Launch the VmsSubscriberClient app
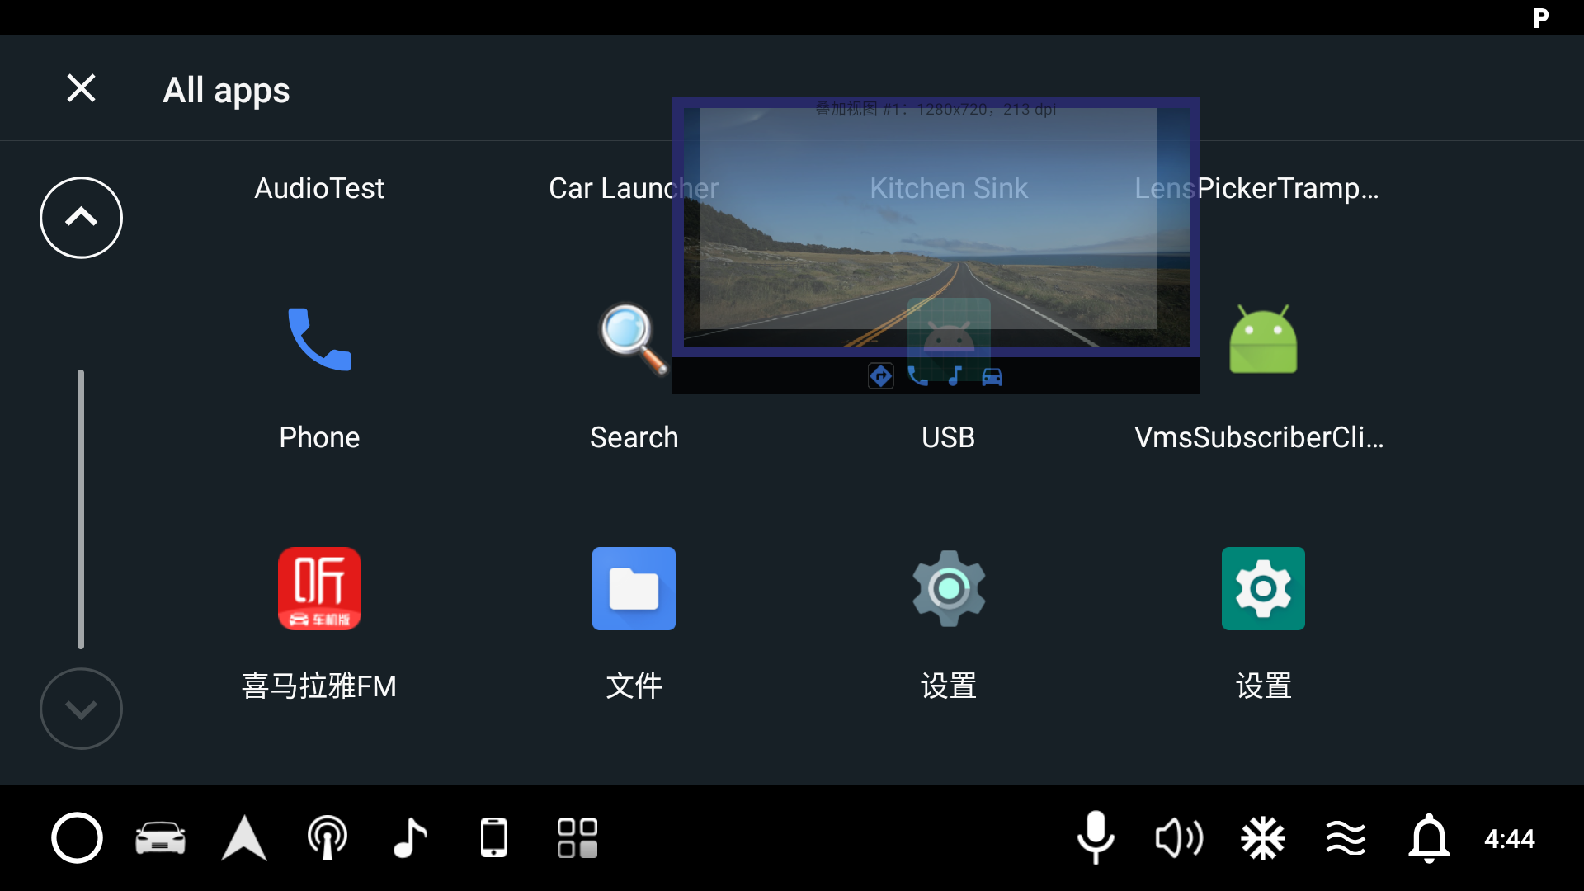This screenshot has height=891, width=1584. pyautogui.click(x=1263, y=341)
